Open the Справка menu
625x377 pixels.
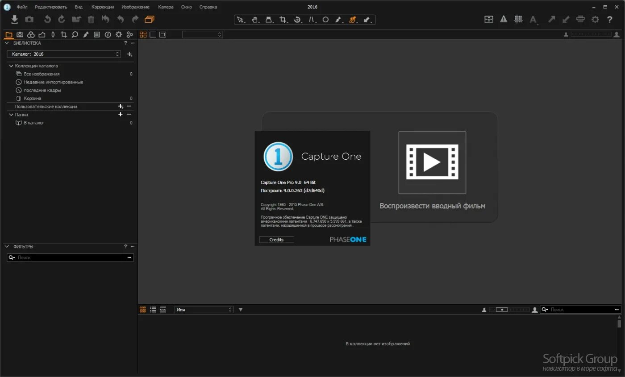point(208,7)
